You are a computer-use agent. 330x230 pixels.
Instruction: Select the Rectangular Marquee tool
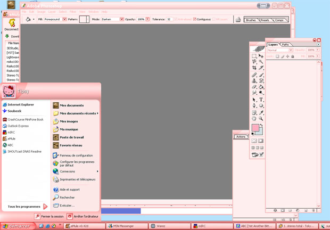[254, 56]
